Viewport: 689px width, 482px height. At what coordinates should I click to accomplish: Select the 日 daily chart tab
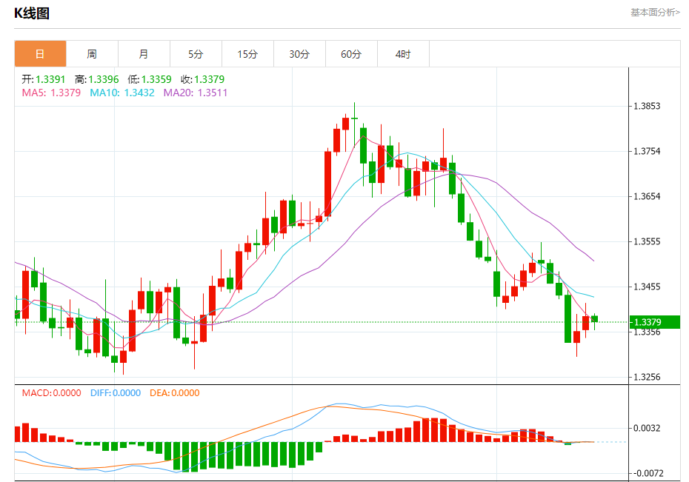tap(41, 54)
